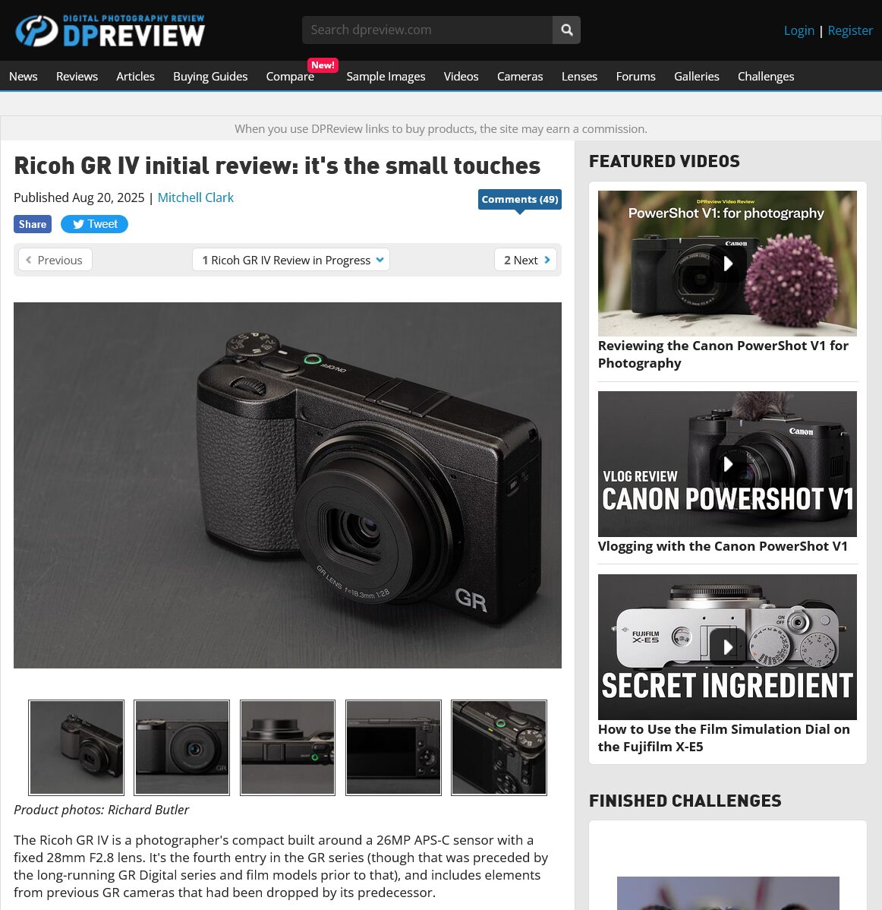Open author Mitchell Clark's profile
The width and height of the screenshot is (882, 910).
click(x=196, y=197)
